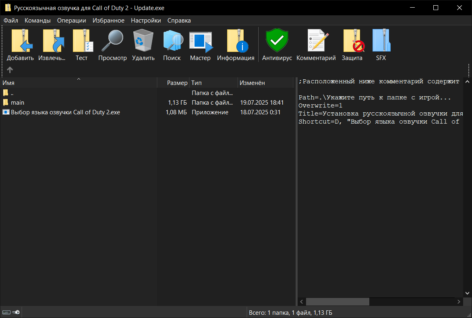Click comment pane scroll up arrow

(x=467, y=82)
